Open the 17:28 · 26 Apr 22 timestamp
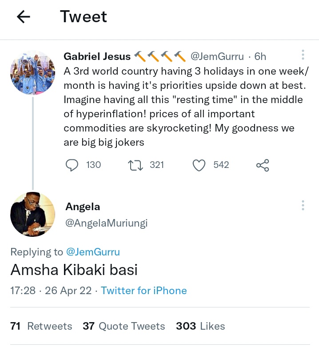The width and height of the screenshot is (319, 347). click(x=51, y=291)
